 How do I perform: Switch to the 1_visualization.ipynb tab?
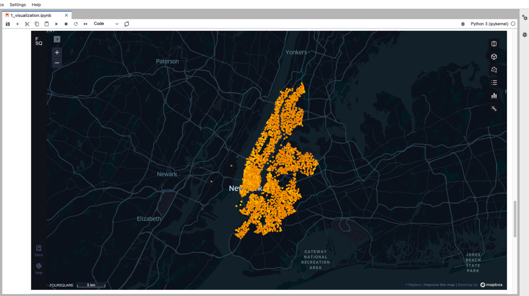click(x=35, y=15)
